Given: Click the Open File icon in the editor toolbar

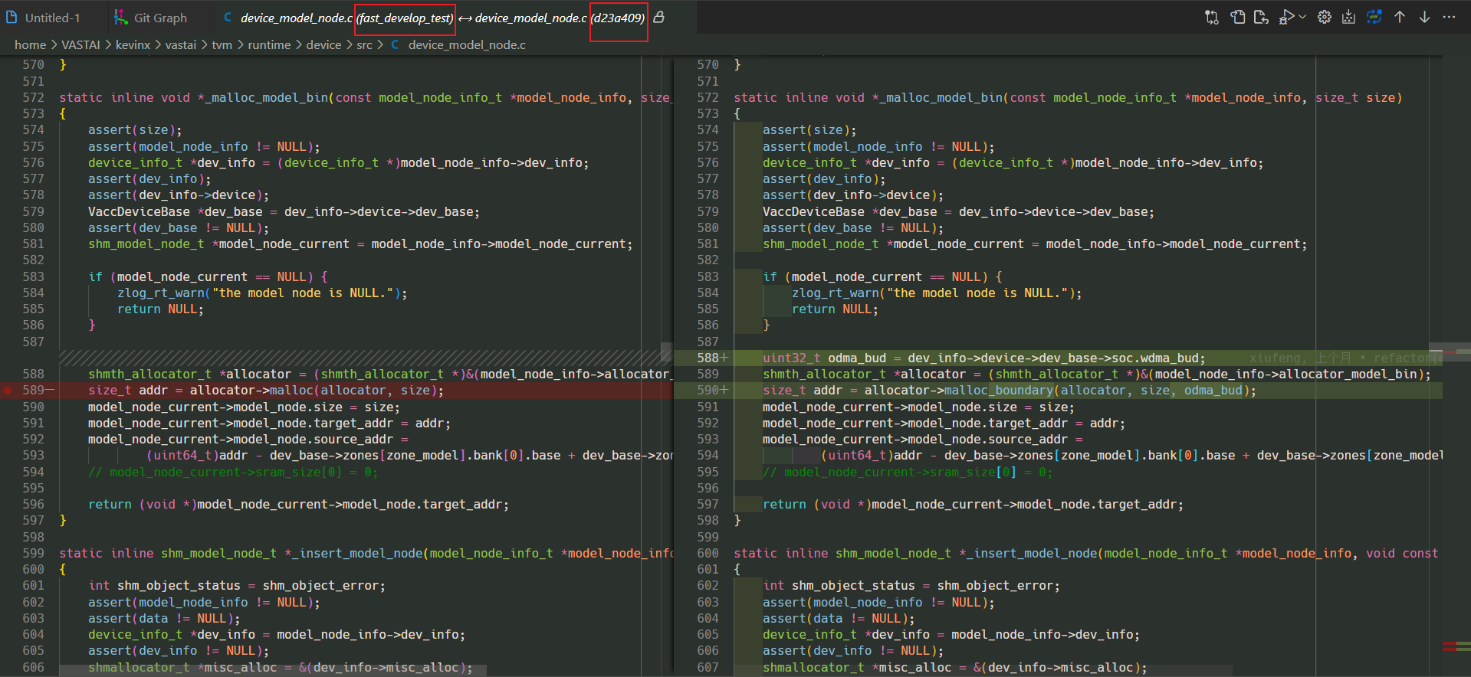Looking at the screenshot, I should (x=1237, y=17).
